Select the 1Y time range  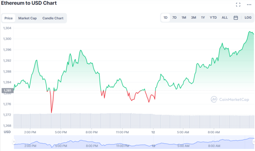(x=203, y=18)
